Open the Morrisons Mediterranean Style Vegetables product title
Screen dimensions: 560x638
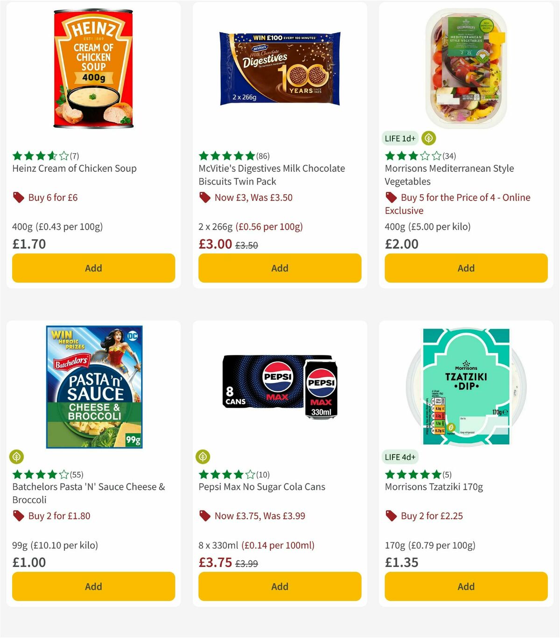tap(449, 175)
